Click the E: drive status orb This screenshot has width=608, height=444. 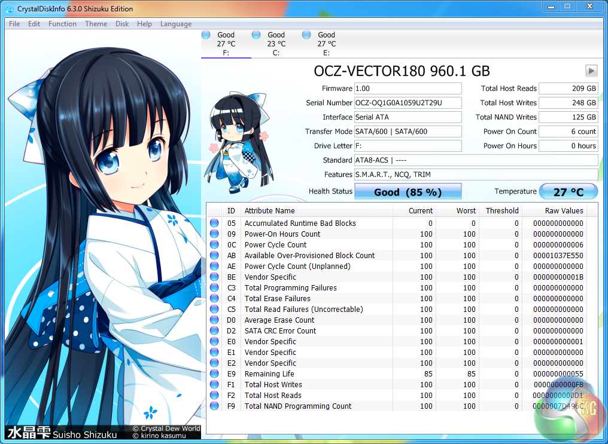306,35
